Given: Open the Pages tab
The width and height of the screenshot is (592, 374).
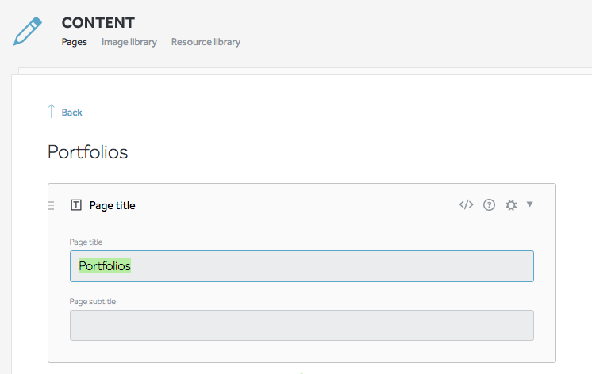Looking at the screenshot, I should (75, 42).
